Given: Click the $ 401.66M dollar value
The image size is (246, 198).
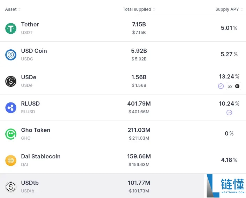Looking at the screenshot, I should [x=139, y=112].
